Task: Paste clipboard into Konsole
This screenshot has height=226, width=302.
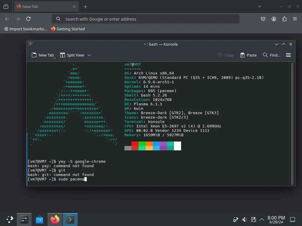Action: [x=248, y=55]
